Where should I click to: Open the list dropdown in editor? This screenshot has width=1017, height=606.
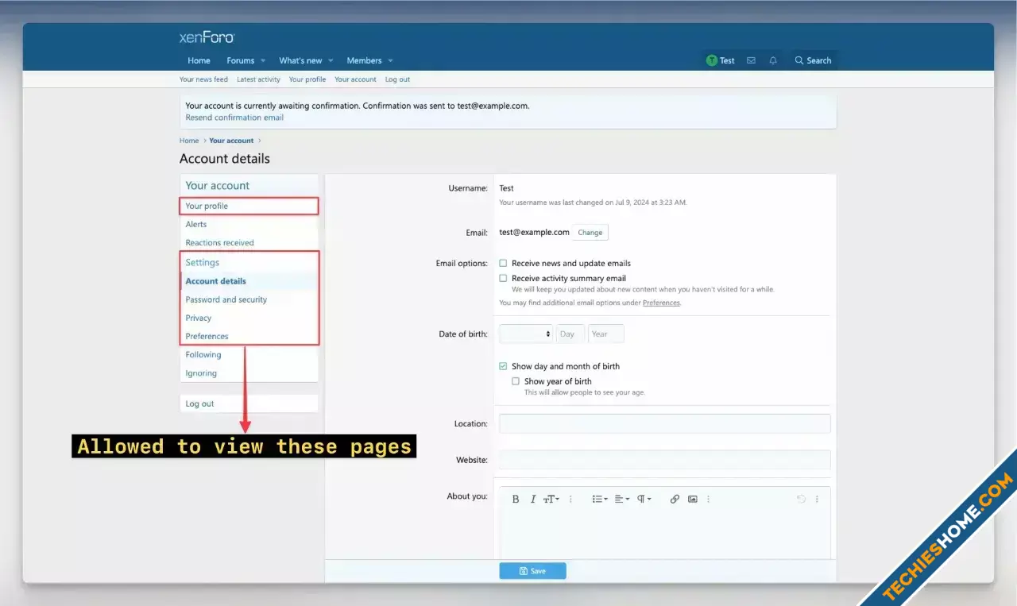point(600,499)
